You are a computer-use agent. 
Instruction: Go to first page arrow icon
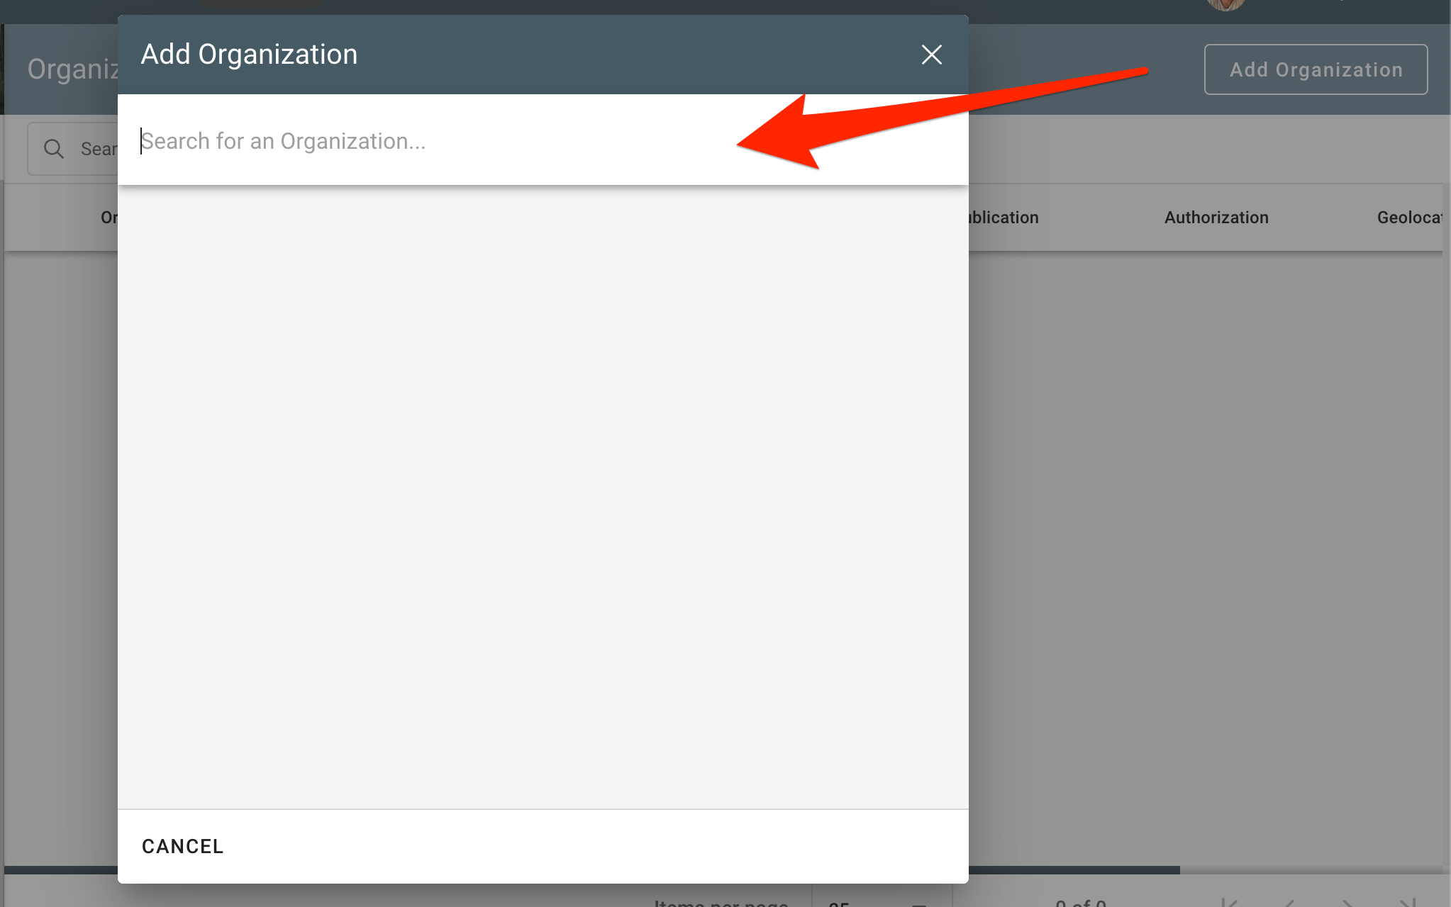(x=1230, y=903)
